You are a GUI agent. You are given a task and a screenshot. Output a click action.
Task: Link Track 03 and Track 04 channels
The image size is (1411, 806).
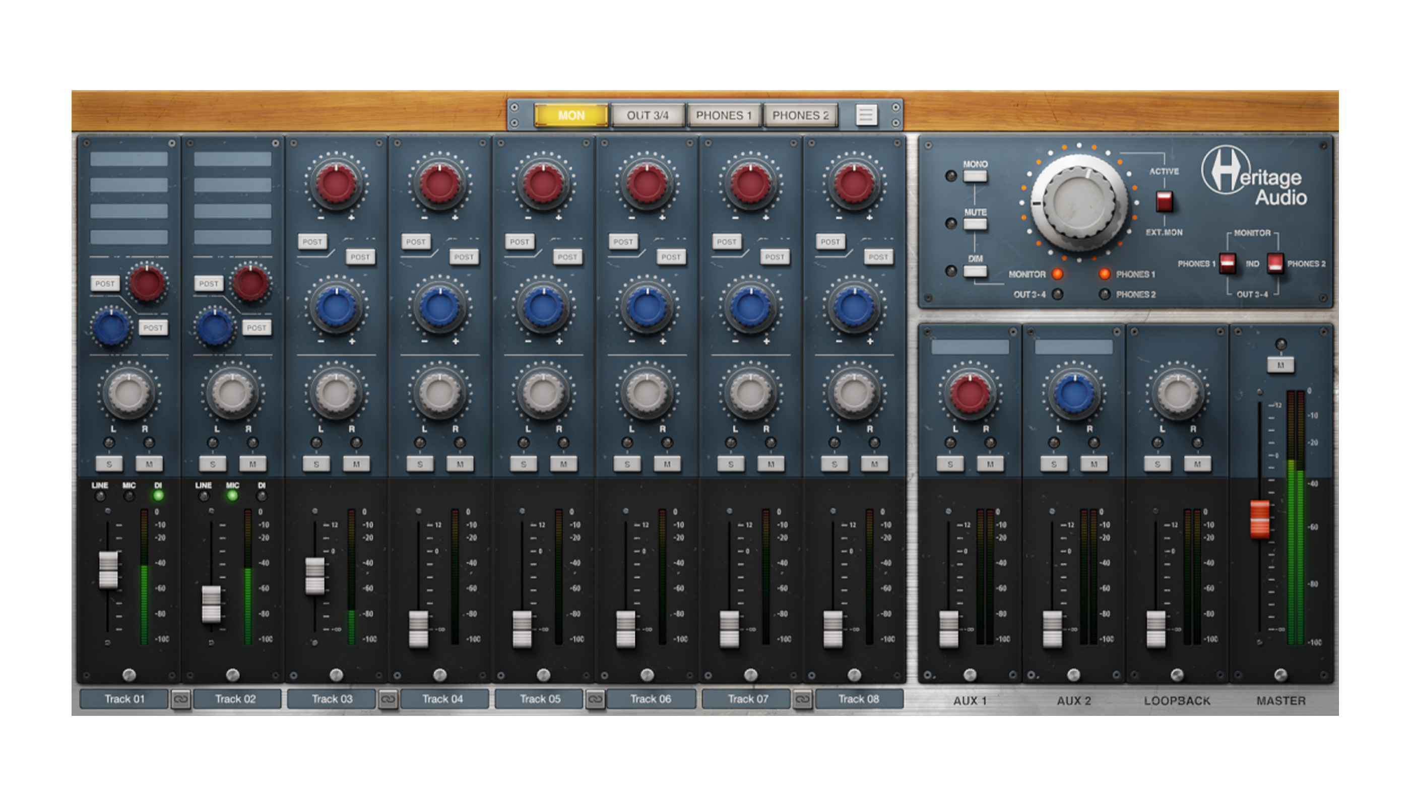[x=388, y=700]
